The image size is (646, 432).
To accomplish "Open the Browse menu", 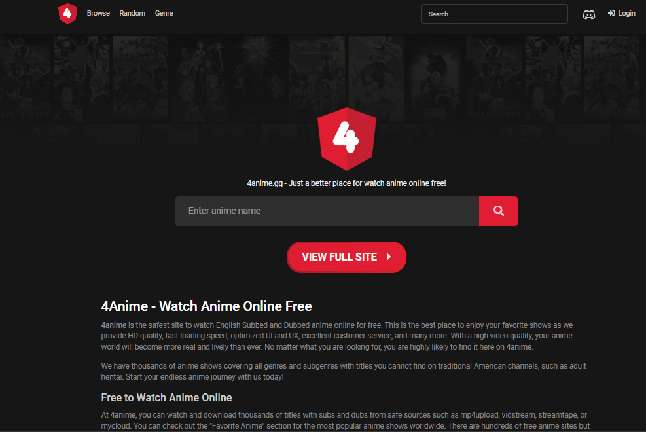I will coord(98,13).
